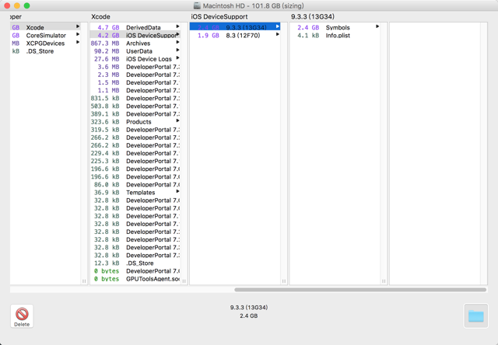The width and height of the screenshot is (498, 345).
Task: Select the DeveloperPortal row sized 86.0 kB
Action: pos(135,185)
